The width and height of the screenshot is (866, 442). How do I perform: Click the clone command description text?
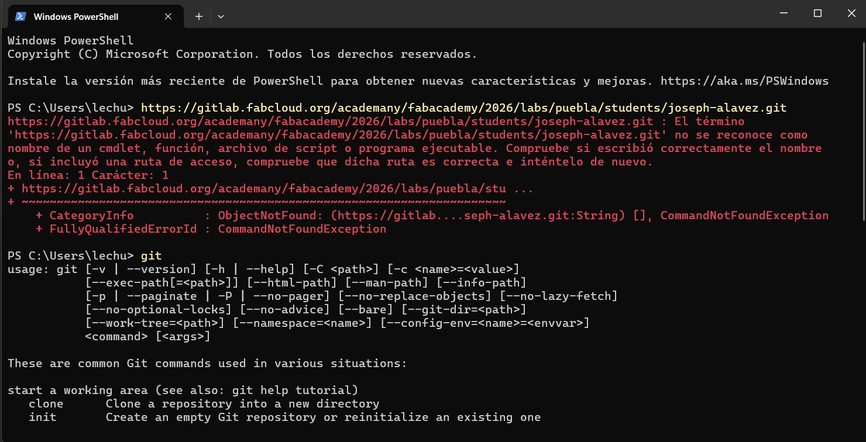click(242, 403)
